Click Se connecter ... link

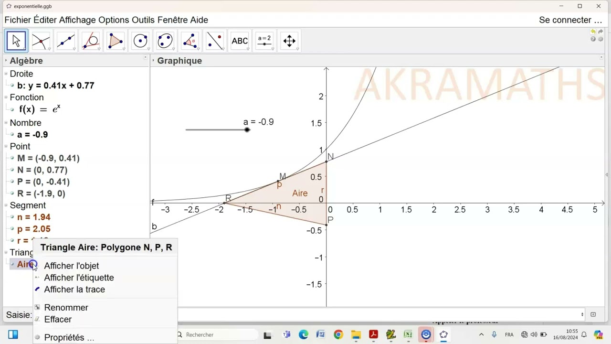pos(570,20)
